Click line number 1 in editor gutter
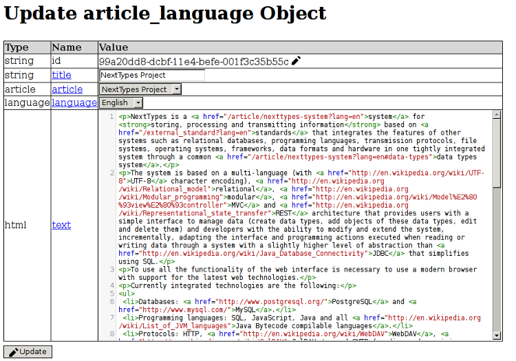The height and width of the screenshot is (361, 516). click(x=111, y=117)
